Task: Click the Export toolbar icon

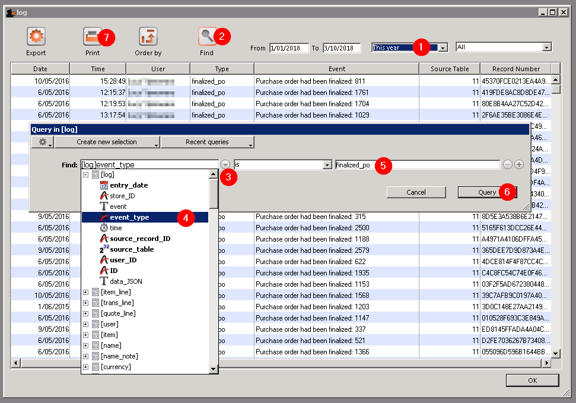Action: pos(36,37)
